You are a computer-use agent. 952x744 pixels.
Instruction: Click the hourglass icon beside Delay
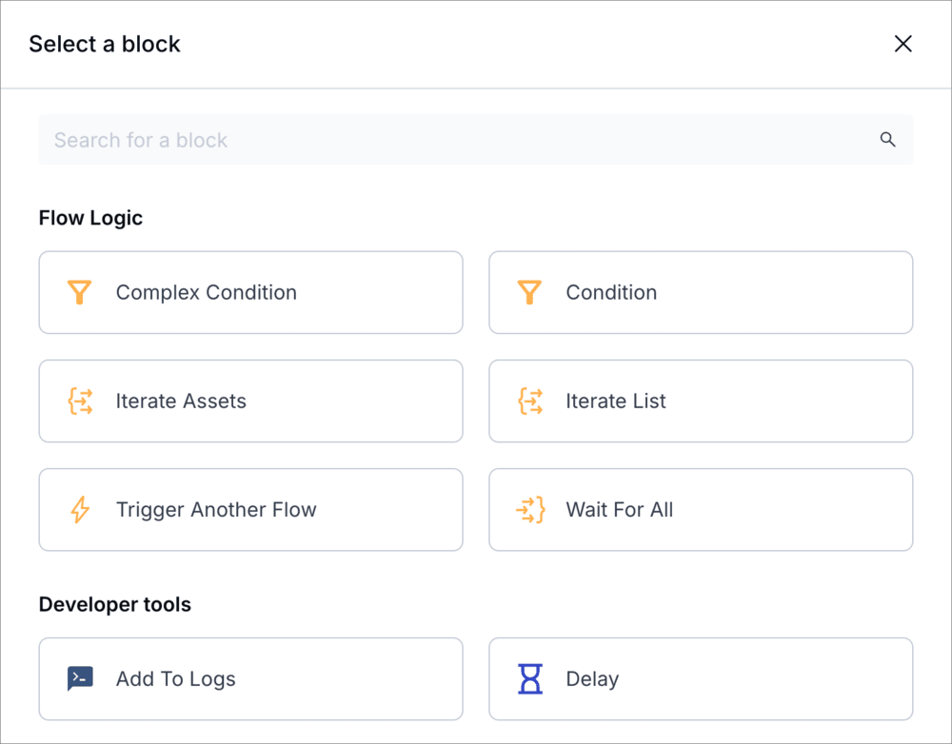[x=530, y=678]
